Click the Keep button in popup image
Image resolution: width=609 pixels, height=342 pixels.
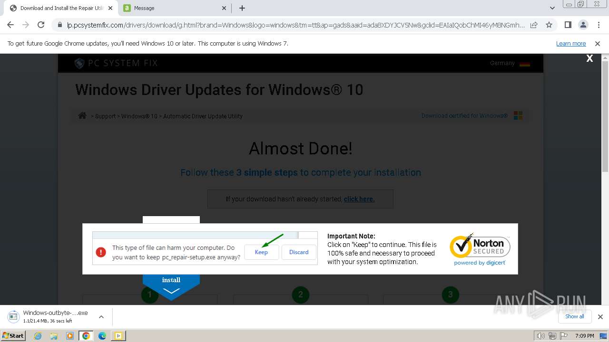click(261, 252)
